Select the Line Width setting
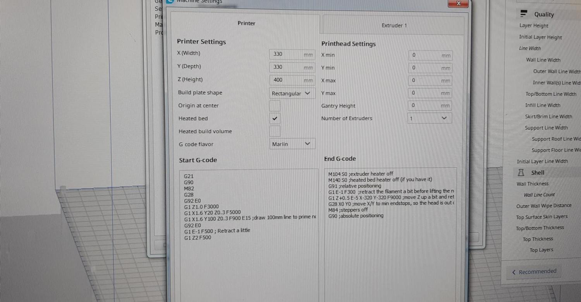 tap(529, 48)
